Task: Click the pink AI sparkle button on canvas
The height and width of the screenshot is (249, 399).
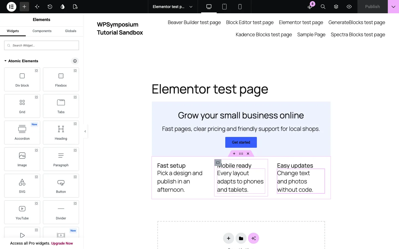Action: coord(254,238)
